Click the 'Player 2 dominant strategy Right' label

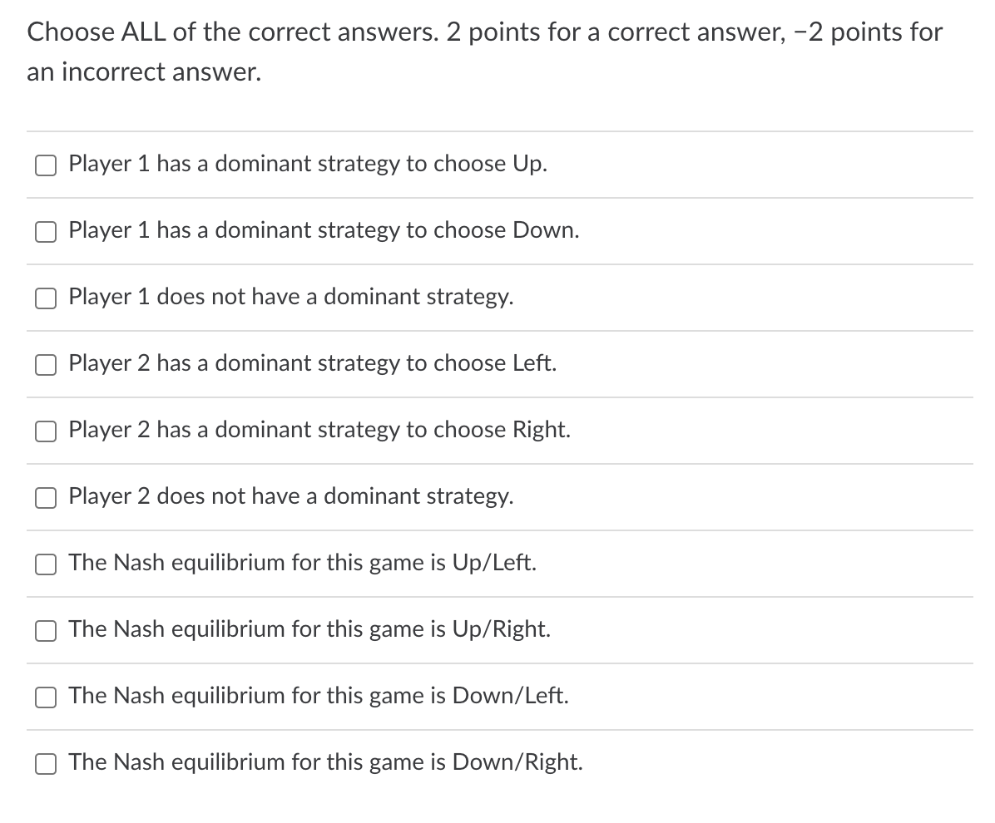319,430
